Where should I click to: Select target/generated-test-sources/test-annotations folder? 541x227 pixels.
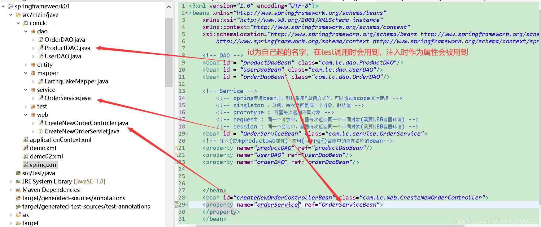coord(86,206)
